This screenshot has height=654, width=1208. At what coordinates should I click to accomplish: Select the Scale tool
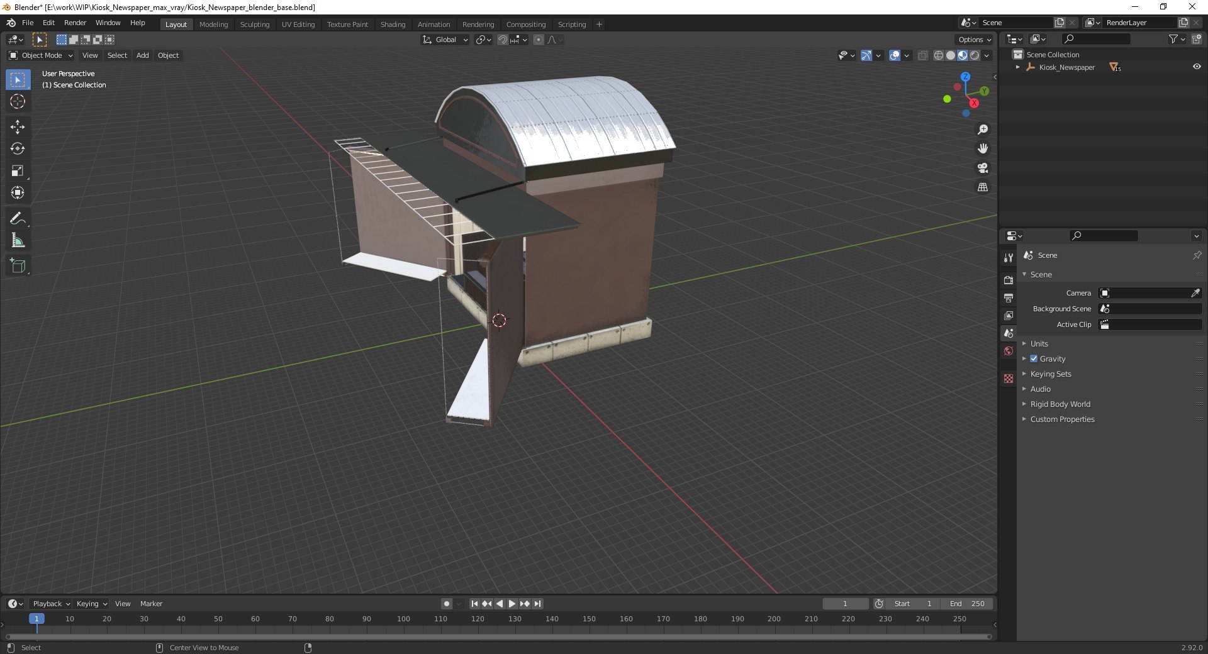click(18, 171)
